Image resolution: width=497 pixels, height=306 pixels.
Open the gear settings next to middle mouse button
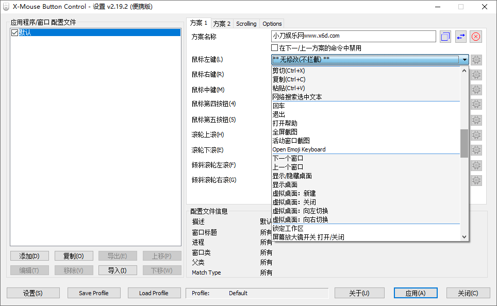point(475,90)
